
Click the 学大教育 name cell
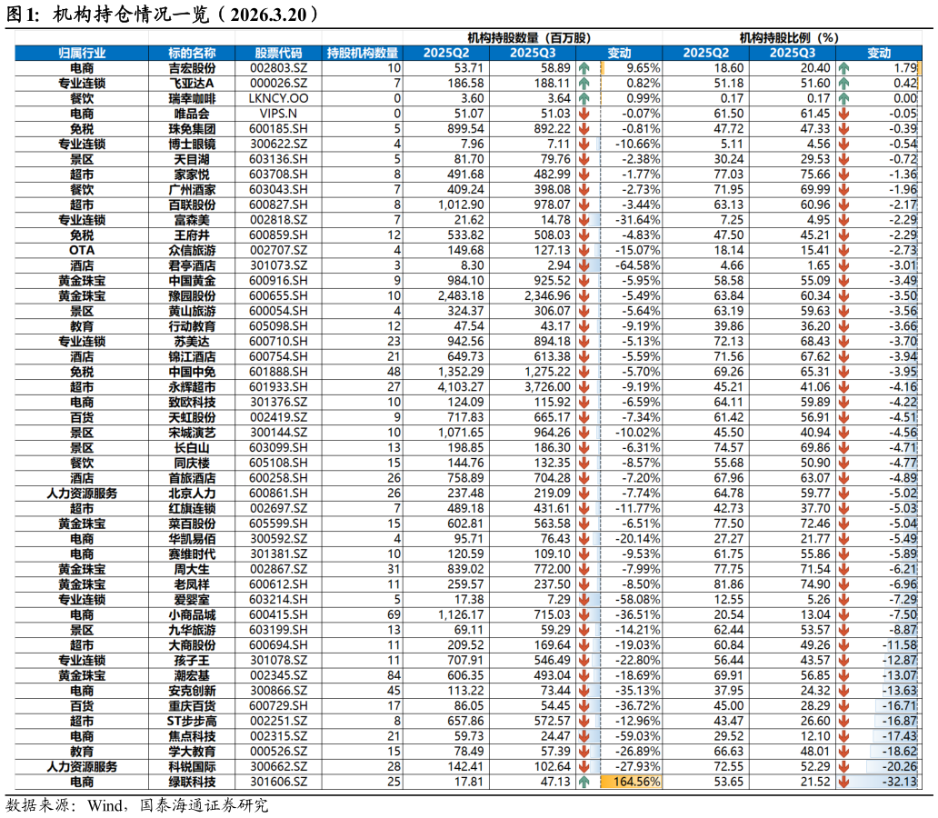tap(192, 752)
